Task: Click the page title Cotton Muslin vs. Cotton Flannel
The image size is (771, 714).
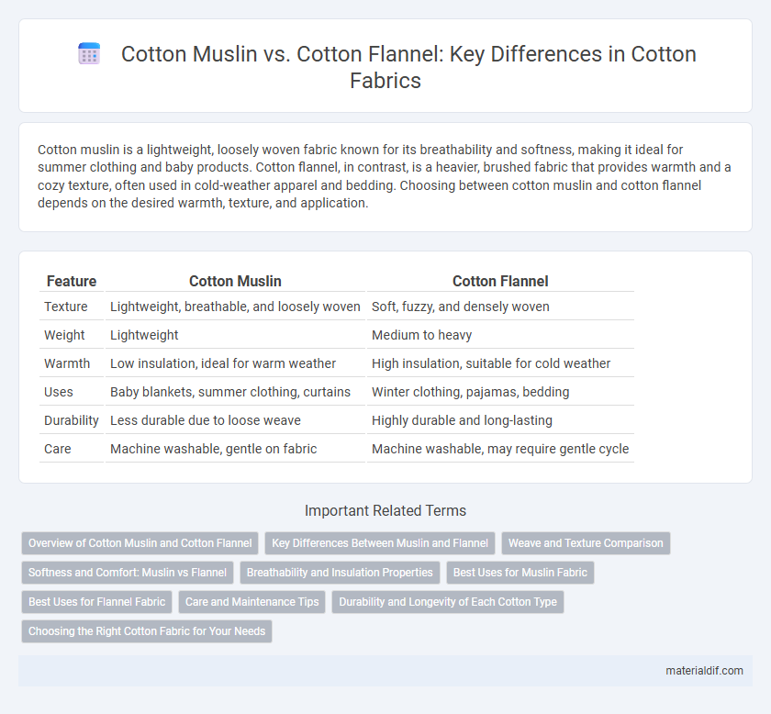Action: coord(408,67)
